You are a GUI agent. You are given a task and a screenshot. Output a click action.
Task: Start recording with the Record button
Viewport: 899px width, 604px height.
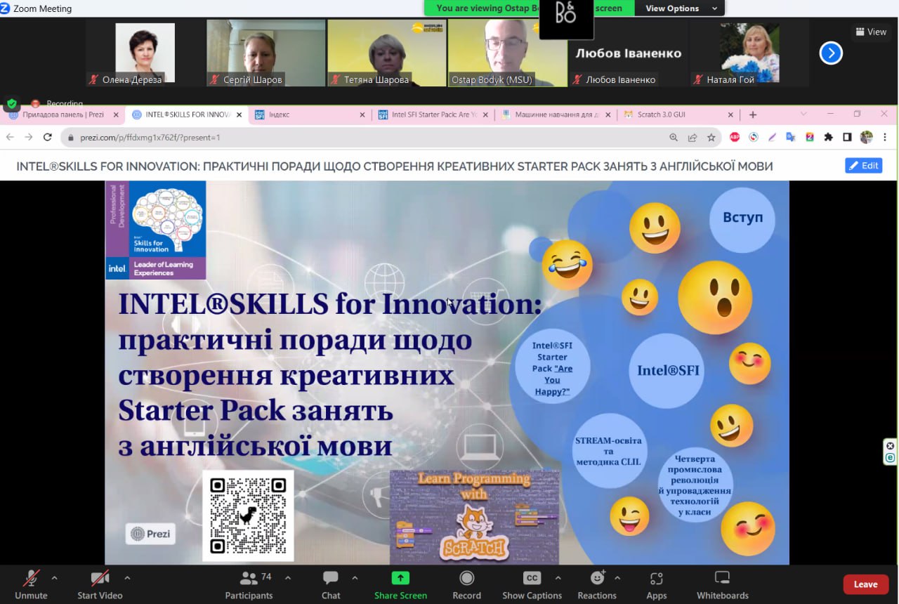[466, 584]
